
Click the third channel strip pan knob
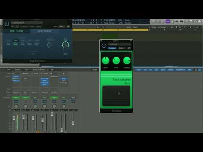(x=35, y=106)
